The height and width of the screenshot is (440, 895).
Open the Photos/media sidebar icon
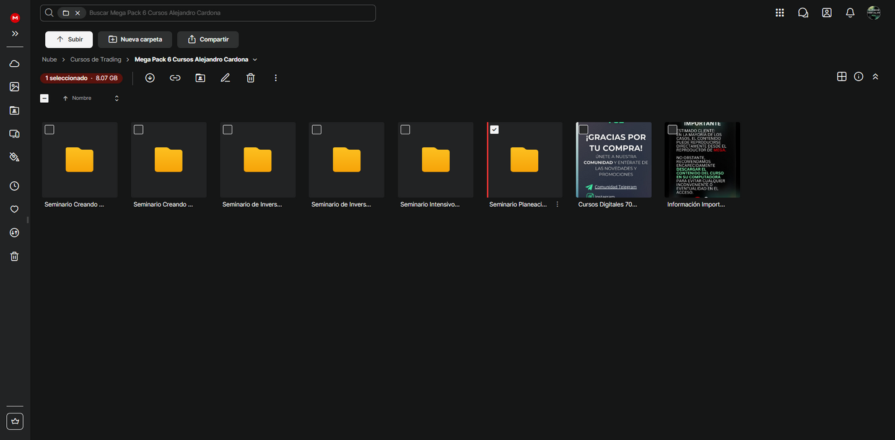click(x=15, y=87)
